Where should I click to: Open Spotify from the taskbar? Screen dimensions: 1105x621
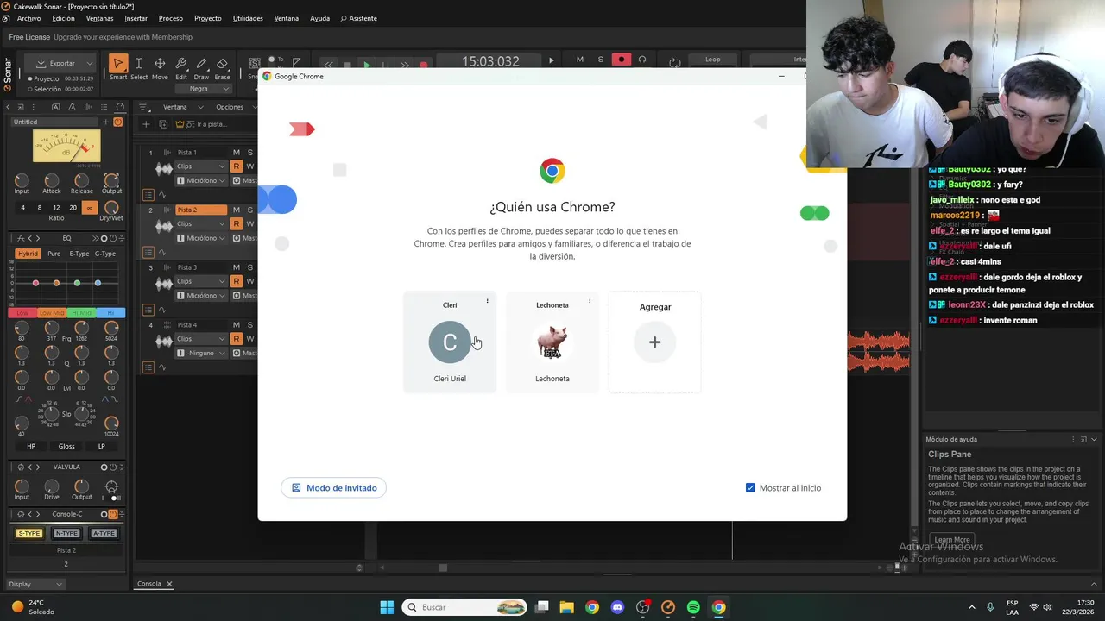click(x=693, y=607)
